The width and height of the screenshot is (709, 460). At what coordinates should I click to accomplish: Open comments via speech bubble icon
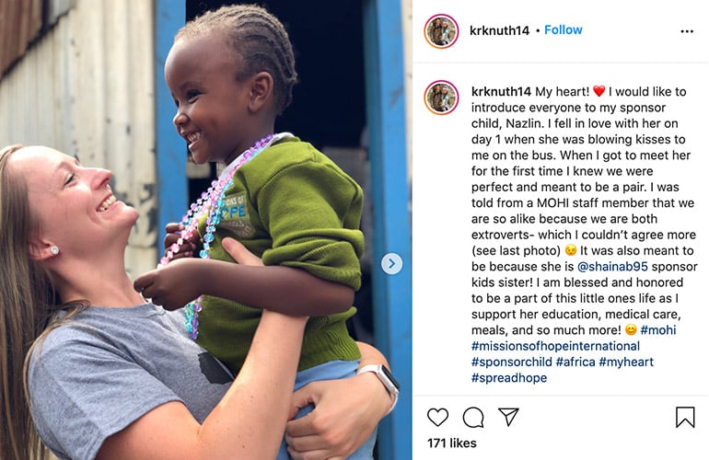point(473,417)
